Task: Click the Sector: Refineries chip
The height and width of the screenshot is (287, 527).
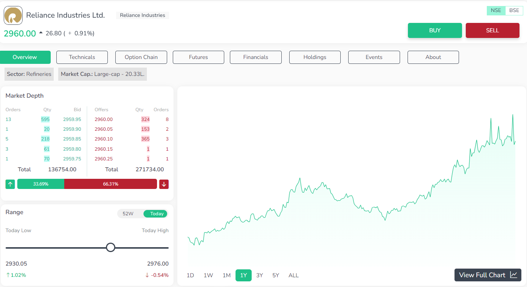Action: 29,74
